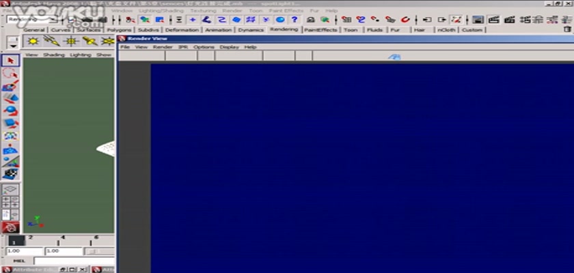Activate the Rotate tool

[11, 111]
